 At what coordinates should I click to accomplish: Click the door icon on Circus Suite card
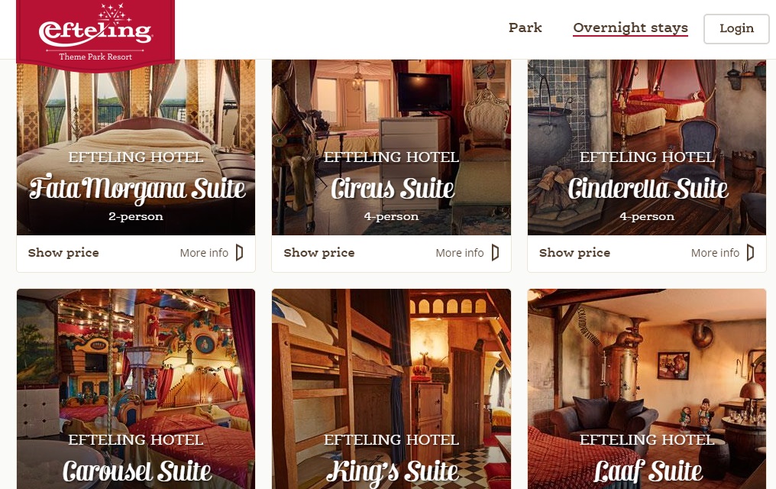pyautogui.click(x=495, y=252)
